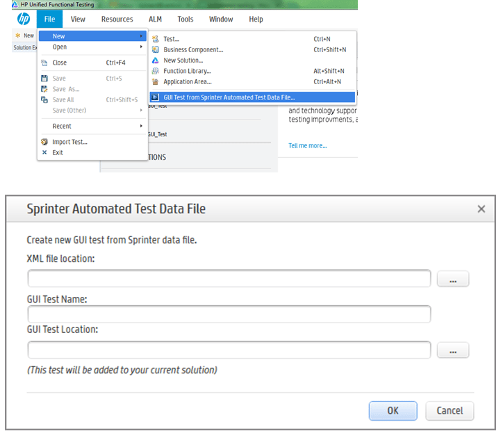503x438 pixels.
Task: Click the Solution Explorer tab
Action: click(x=25, y=47)
